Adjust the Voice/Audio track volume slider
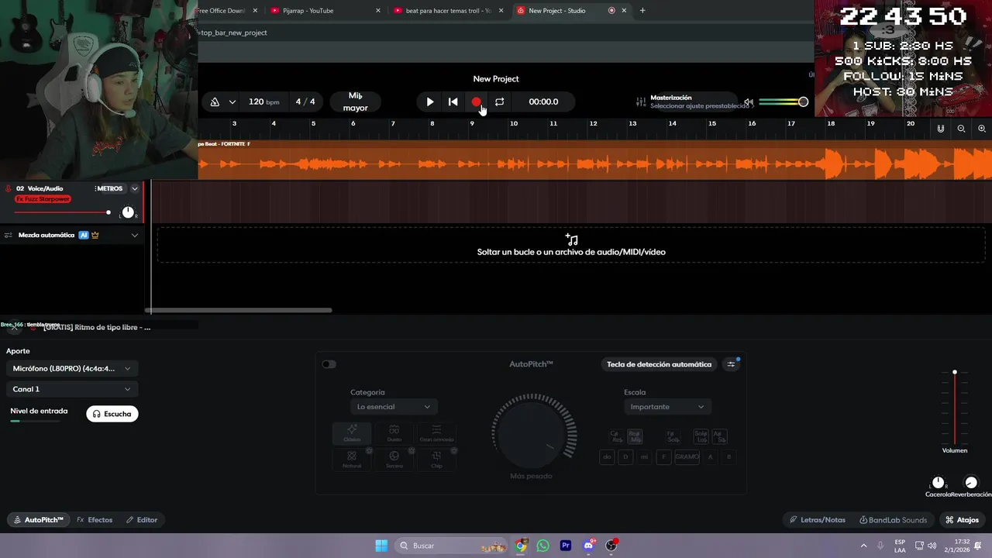 [x=62, y=212]
